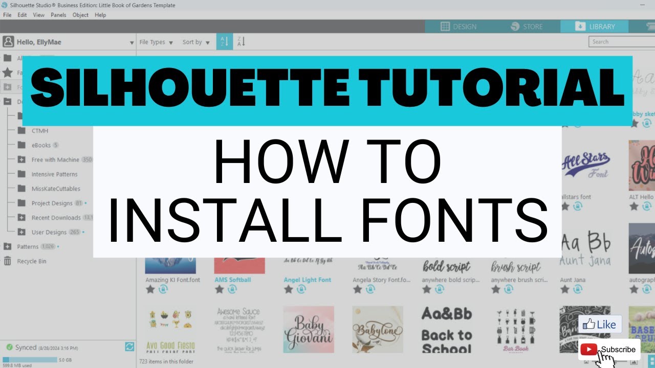Select the Avo Good Fiesta font thumbnail
The image size is (655, 368).
point(169,329)
